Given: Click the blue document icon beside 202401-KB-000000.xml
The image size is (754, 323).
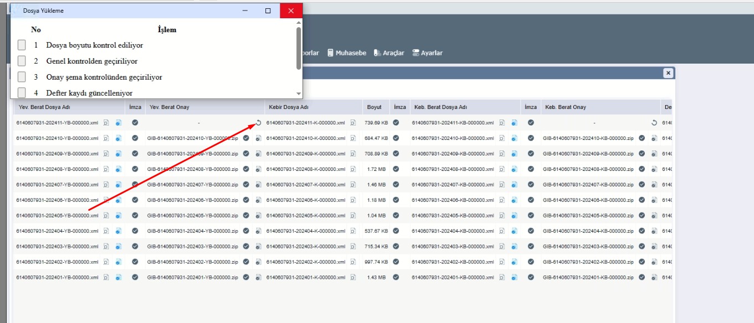Looking at the screenshot, I should (515, 278).
